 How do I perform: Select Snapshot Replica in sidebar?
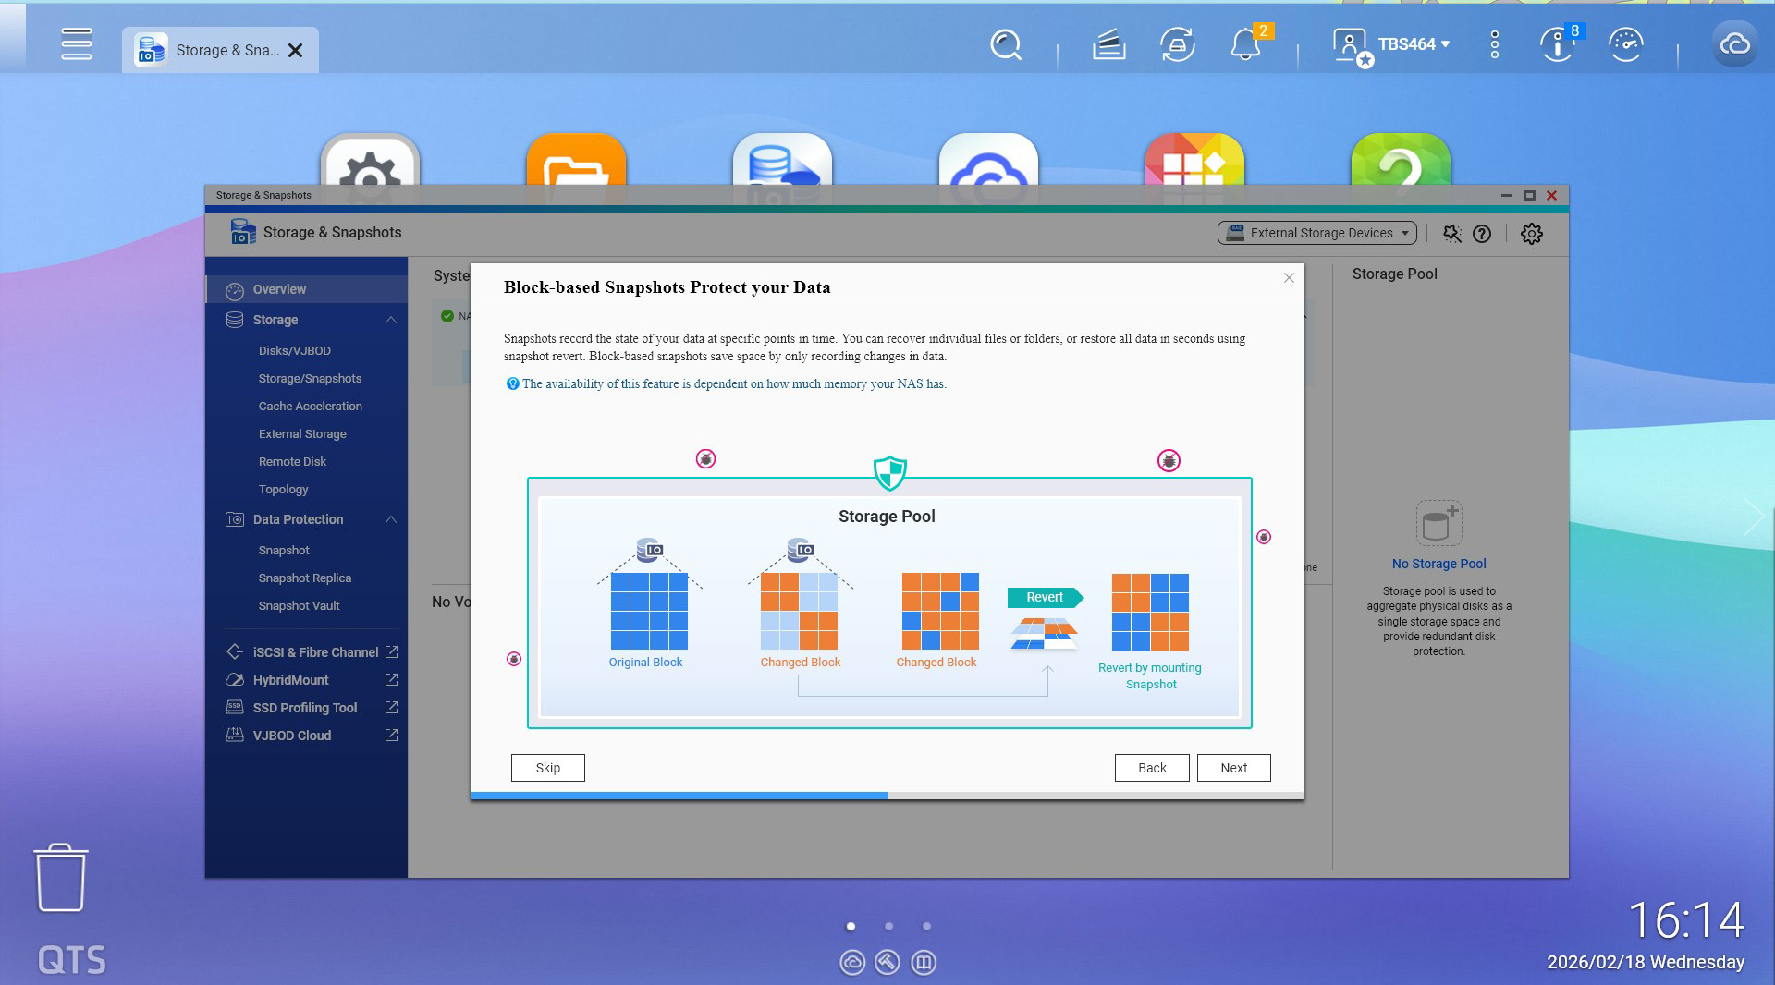click(x=304, y=578)
